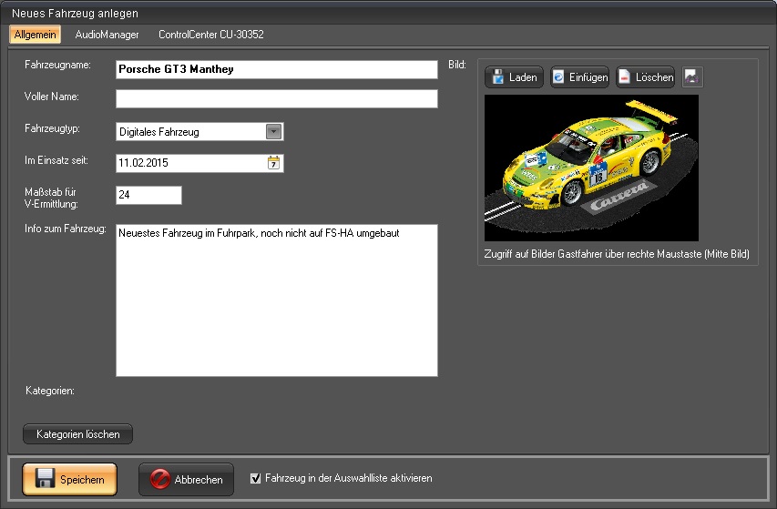Click the yellow Porsche car image
Image resolution: width=777 pixels, height=509 pixels.
tap(591, 168)
